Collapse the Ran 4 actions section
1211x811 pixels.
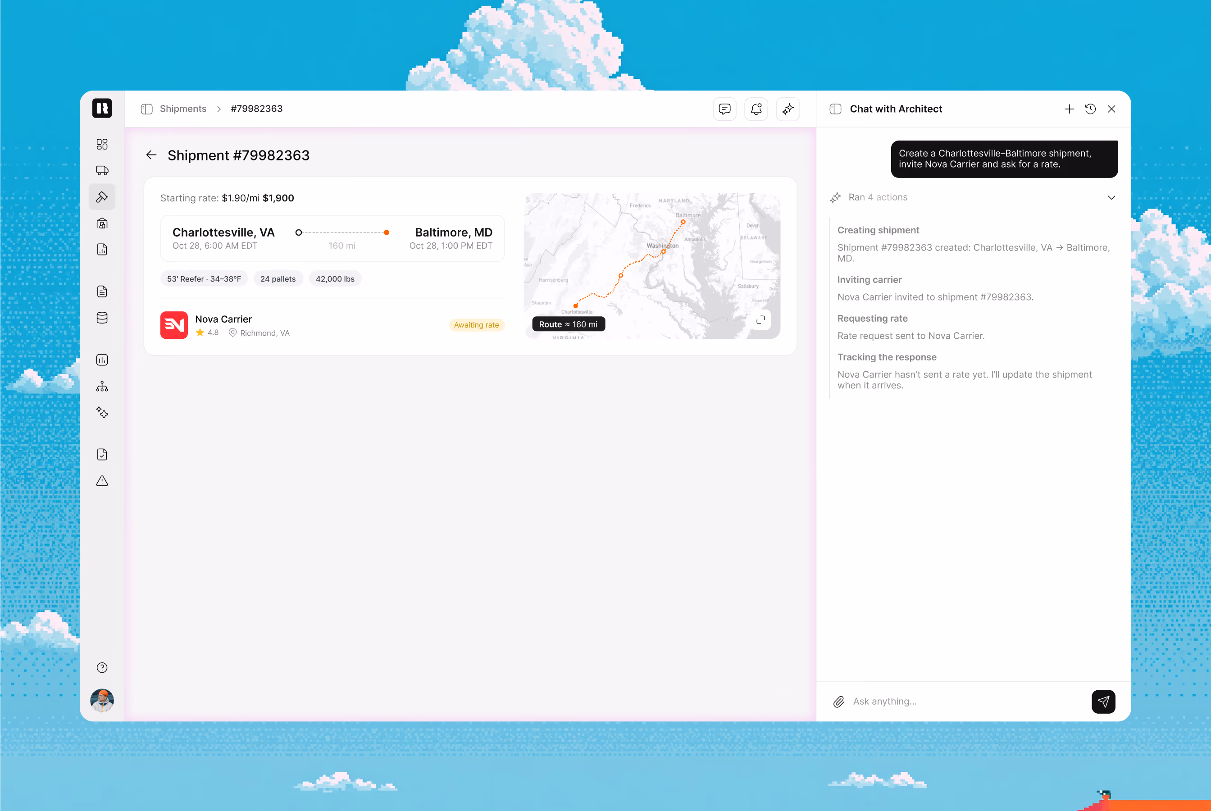[1112, 198]
